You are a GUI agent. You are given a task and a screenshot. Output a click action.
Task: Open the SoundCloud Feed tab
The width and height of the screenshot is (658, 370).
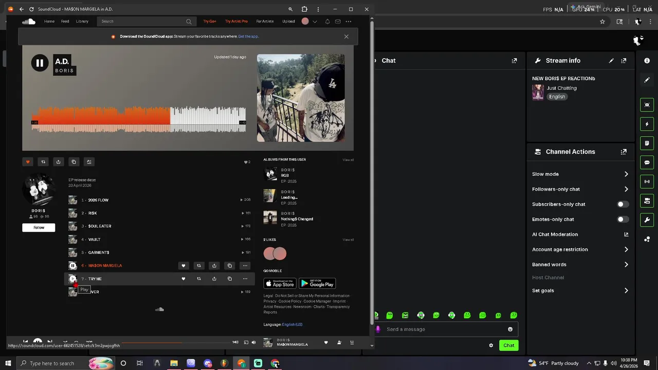(65, 22)
